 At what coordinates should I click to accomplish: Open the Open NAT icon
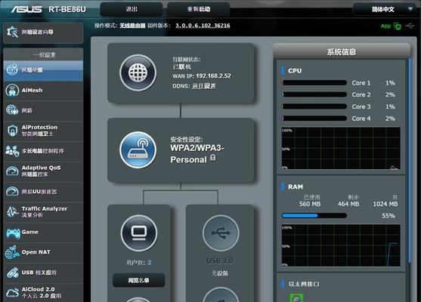pos(12,252)
